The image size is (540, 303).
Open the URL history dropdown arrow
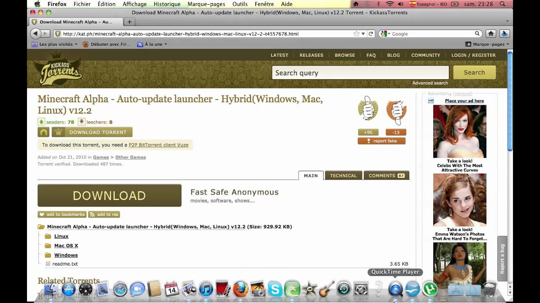[363, 34]
